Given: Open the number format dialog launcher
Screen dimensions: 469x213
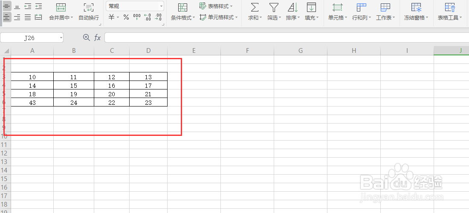Looking at the screenshot, I should 163,25.
